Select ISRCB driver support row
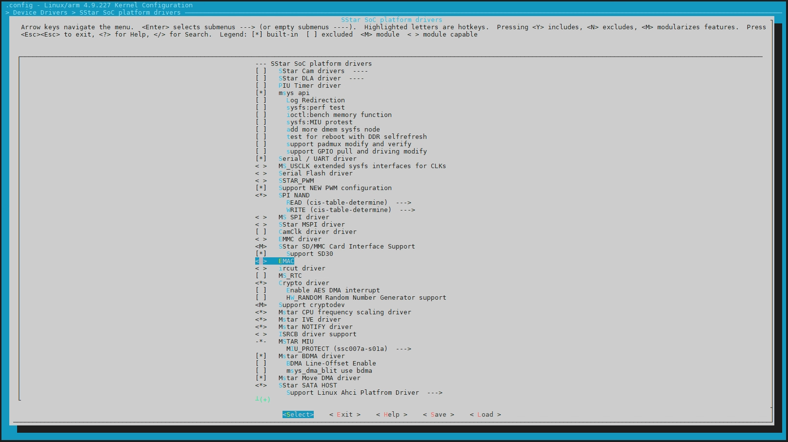The height and width of the screenshot is (442, 788). coord(306,334)
